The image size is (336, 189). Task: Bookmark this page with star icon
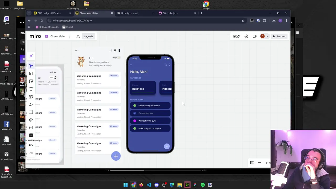pos(243,20)
